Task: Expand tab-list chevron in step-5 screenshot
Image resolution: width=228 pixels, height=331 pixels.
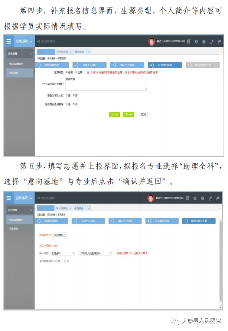Action: point(219,208)
